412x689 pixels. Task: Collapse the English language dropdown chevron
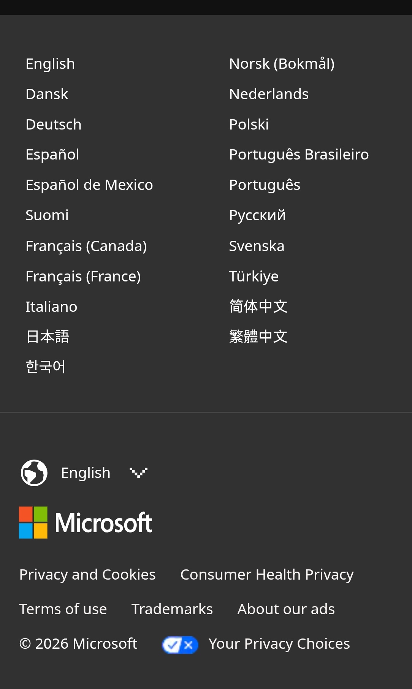click(138, 473)
